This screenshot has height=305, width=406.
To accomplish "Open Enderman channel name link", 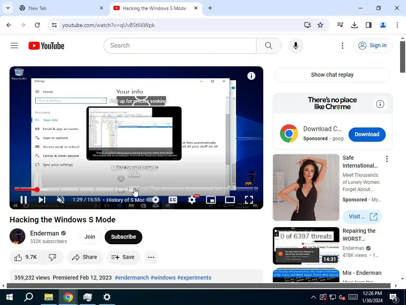I will tap(44, 233).
